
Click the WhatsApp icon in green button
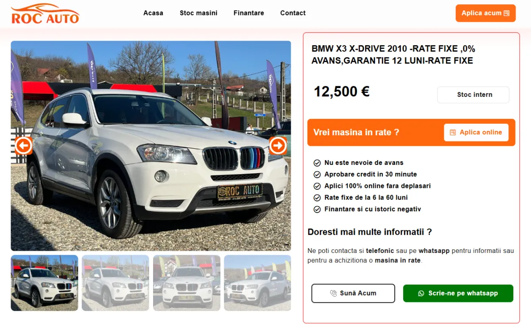click(421, 293)
